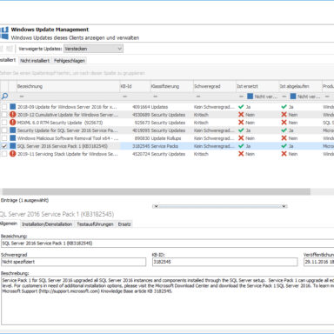Toggle 'Ist ersetzt' filter checkbox in filter row
Screen dimensions: 334x334
250,97
